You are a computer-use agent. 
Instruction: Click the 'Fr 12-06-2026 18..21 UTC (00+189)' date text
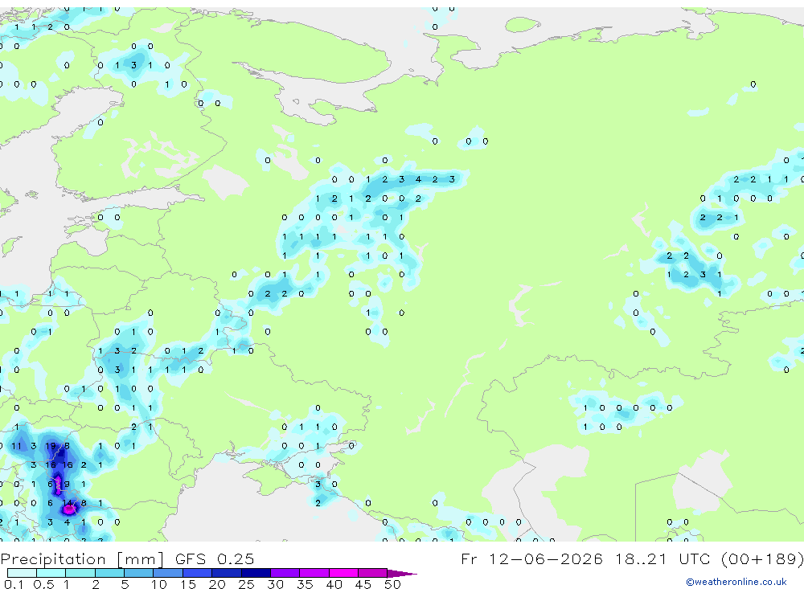point(632,559)
